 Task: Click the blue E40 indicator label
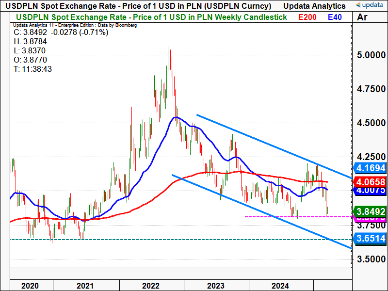(x=336, y=17)
